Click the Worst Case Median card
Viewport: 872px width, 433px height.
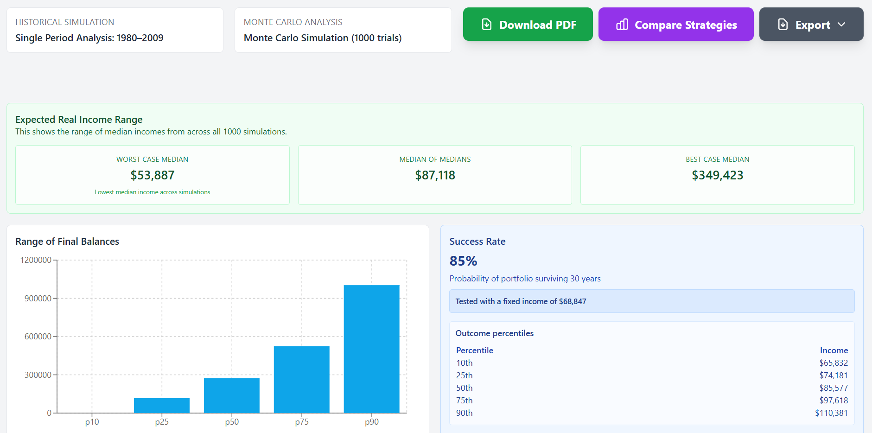click(x=153, y=175)
